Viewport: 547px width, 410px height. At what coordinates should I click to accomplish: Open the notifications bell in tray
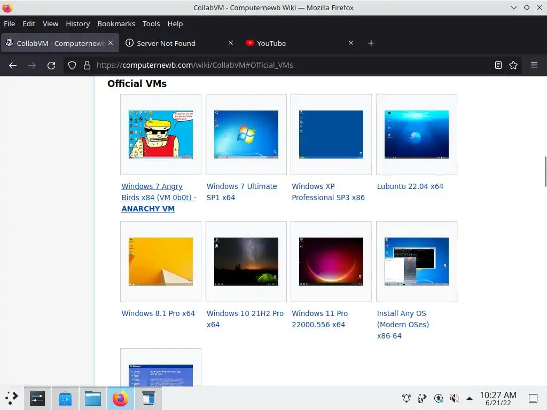407,398
